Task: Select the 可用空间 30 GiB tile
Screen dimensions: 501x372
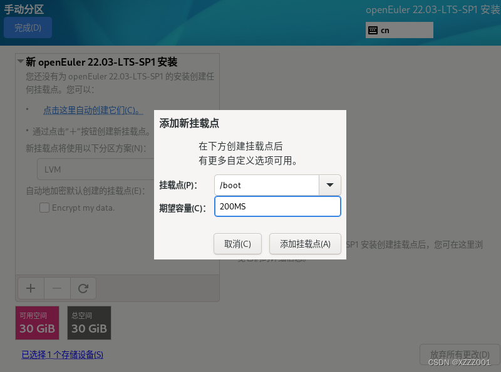Action: point(37,323)
